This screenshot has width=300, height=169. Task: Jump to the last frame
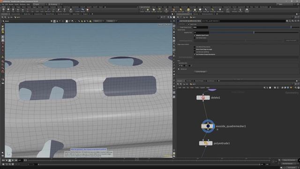16,160
